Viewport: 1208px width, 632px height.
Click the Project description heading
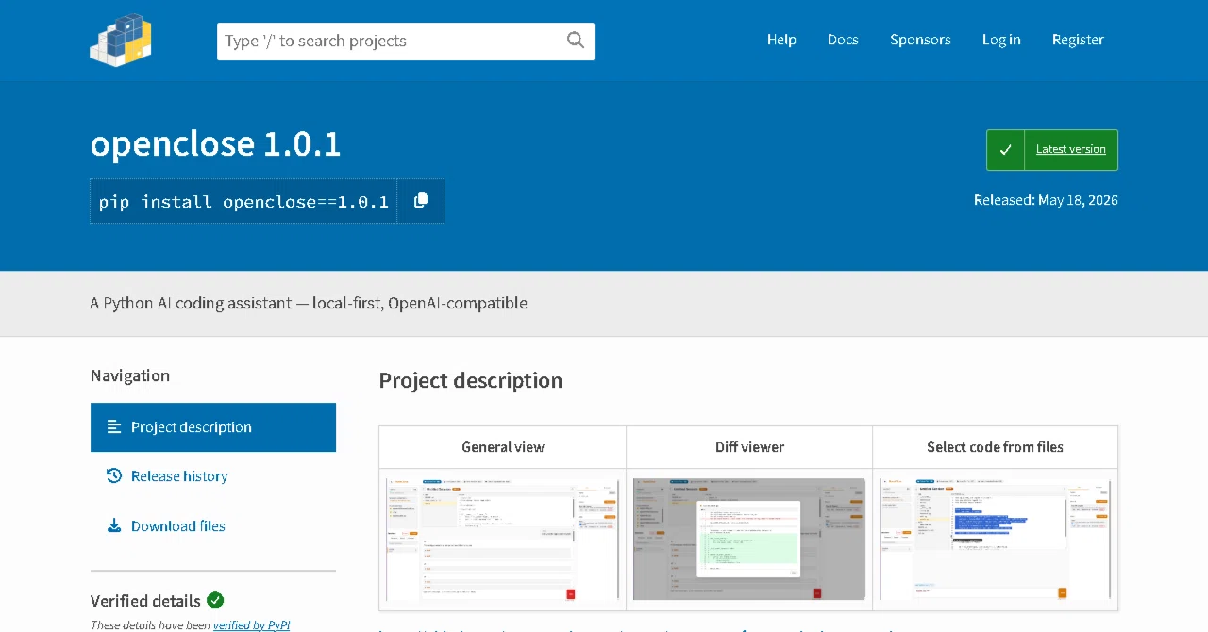[x=471, y=380]
